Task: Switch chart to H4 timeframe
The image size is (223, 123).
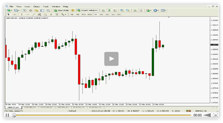Action: pos(101,14)
